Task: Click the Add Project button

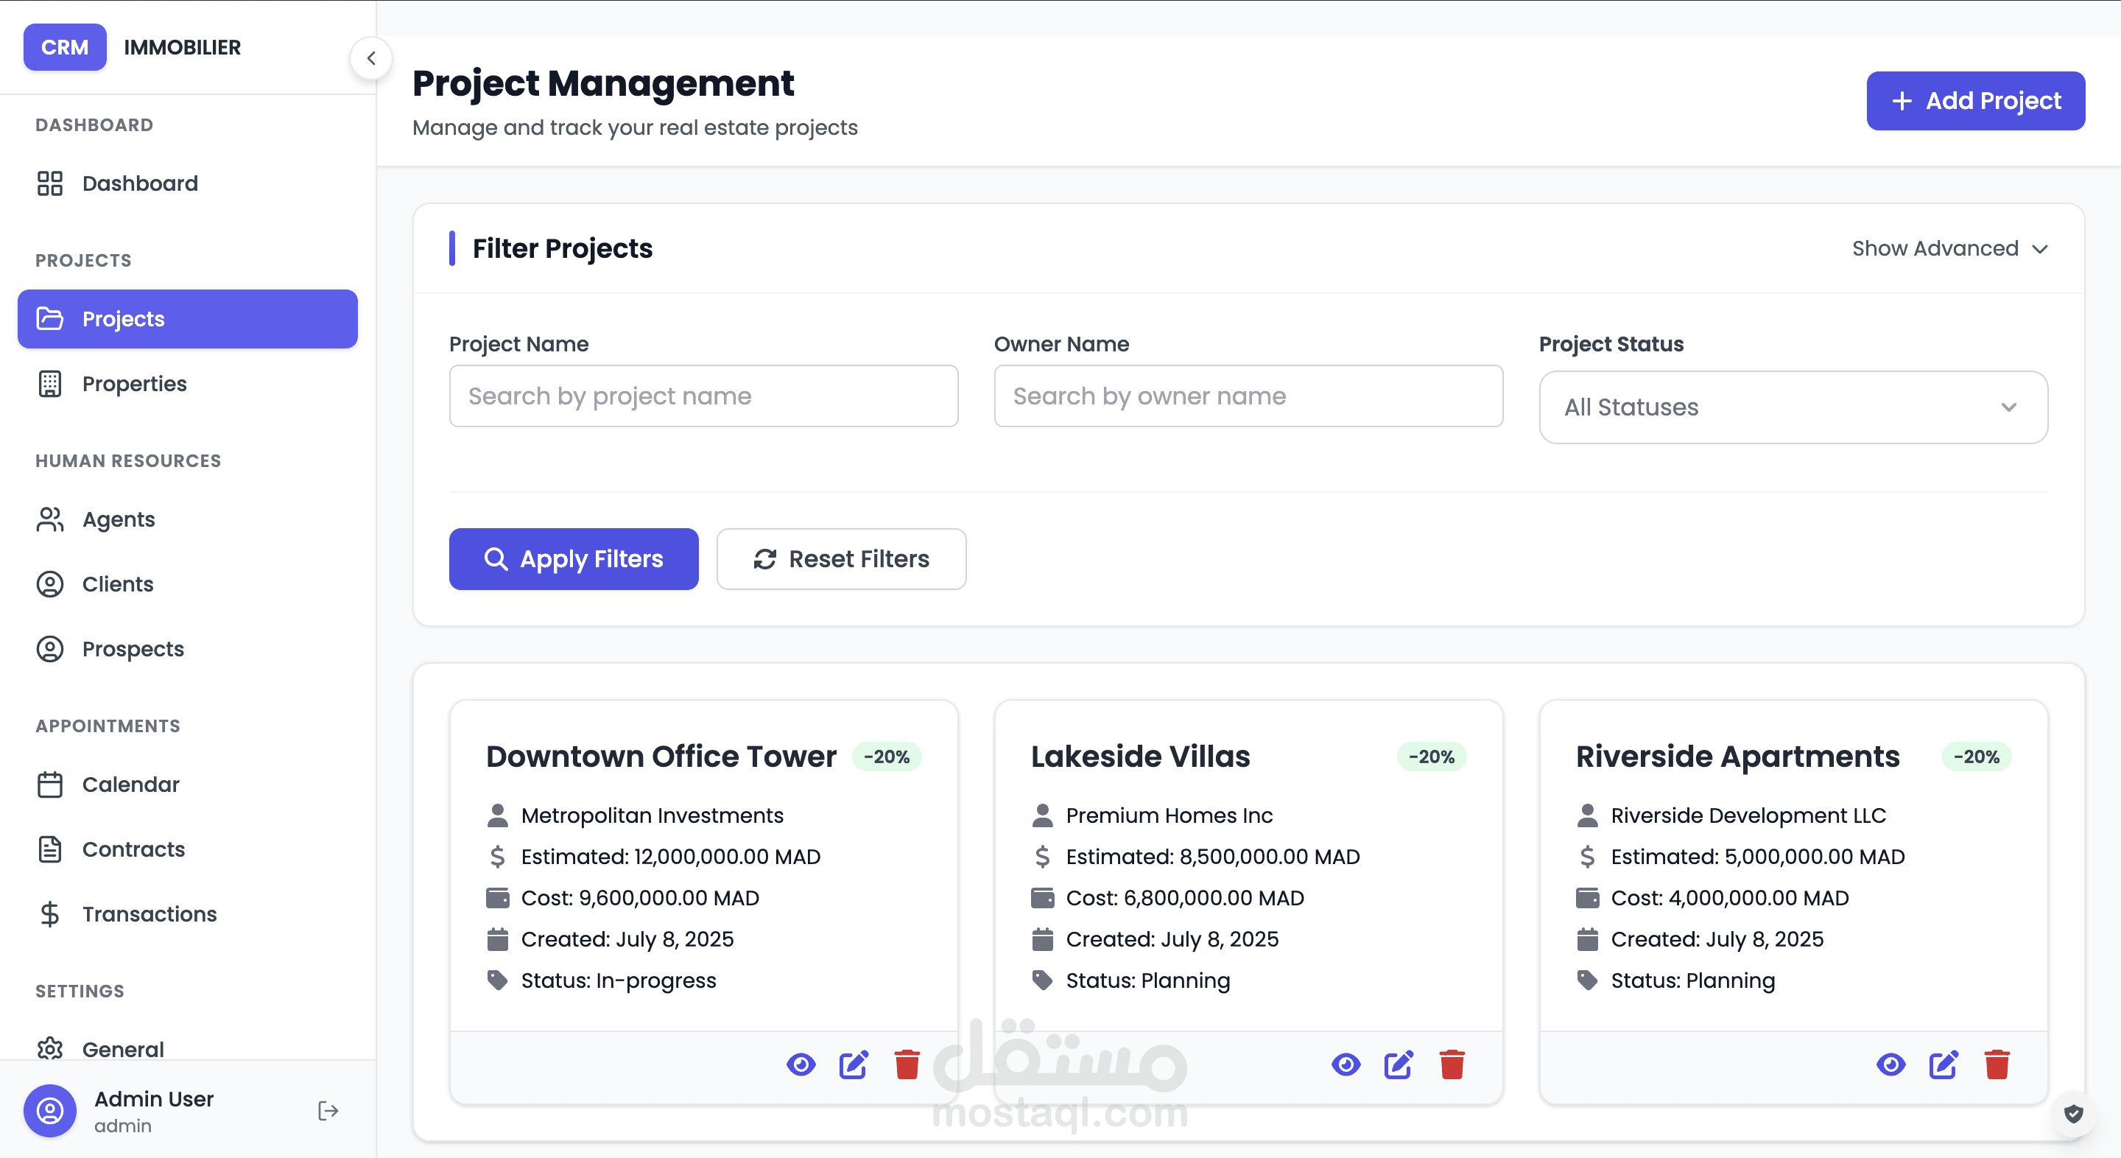Action: [x=1975, y=100]
